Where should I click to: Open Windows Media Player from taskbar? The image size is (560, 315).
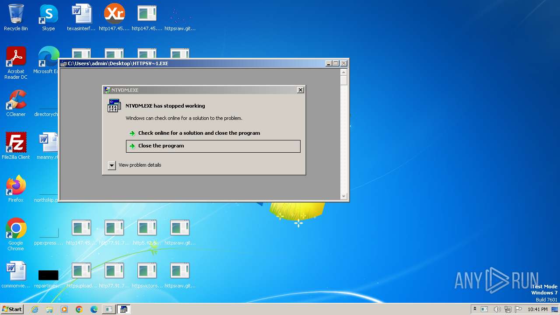point(64,309)
